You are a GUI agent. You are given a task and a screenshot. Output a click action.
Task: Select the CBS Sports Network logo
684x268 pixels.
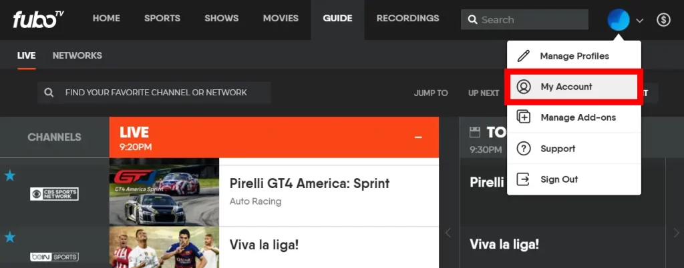pyautogui.click(x=54, y=194)
